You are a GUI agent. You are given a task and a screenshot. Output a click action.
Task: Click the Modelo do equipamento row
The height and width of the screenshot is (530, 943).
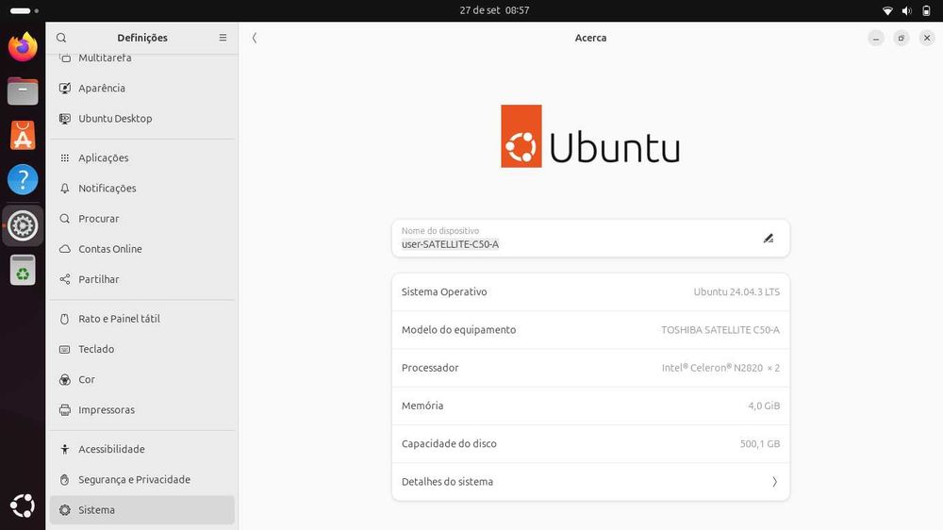pyautogui.click(x=590, y=330)
